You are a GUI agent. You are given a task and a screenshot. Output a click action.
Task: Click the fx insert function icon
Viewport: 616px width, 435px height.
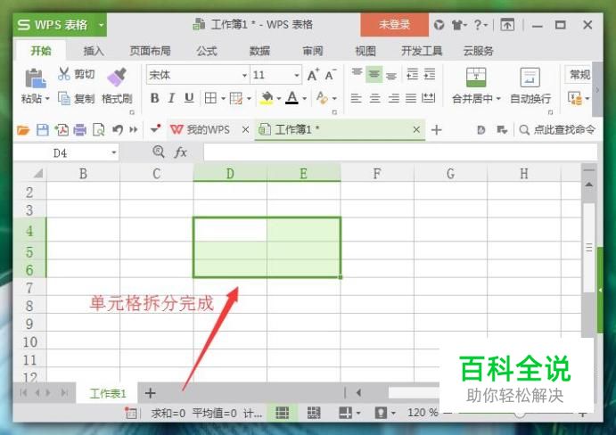tap(180, 152)
